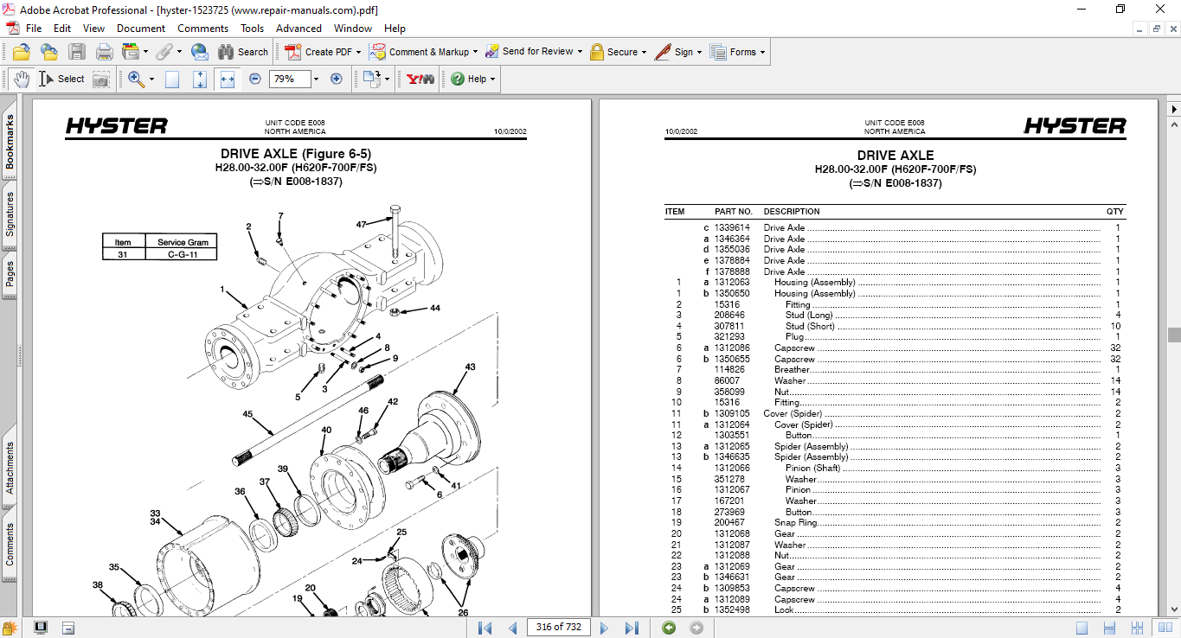
Task: Print the document
Action: coord(104,52)
